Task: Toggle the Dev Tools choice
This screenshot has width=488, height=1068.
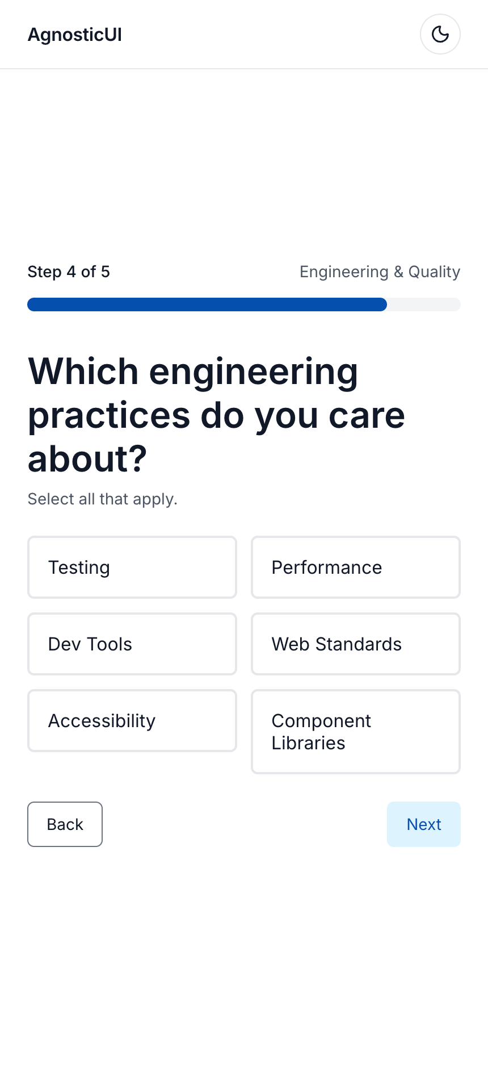Action: [x=132, y=644]
